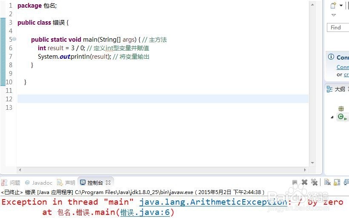
Task: Open New Task dropdown arrow
Action: coord(341,6)
